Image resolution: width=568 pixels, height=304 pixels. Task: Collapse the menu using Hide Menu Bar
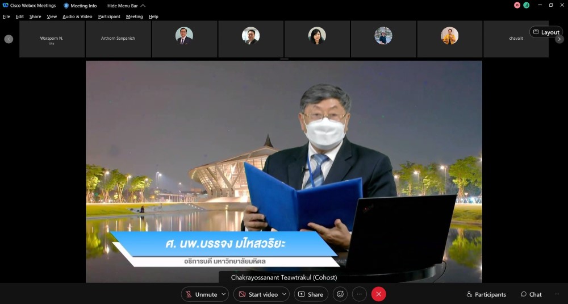click(x=126, y=6)
